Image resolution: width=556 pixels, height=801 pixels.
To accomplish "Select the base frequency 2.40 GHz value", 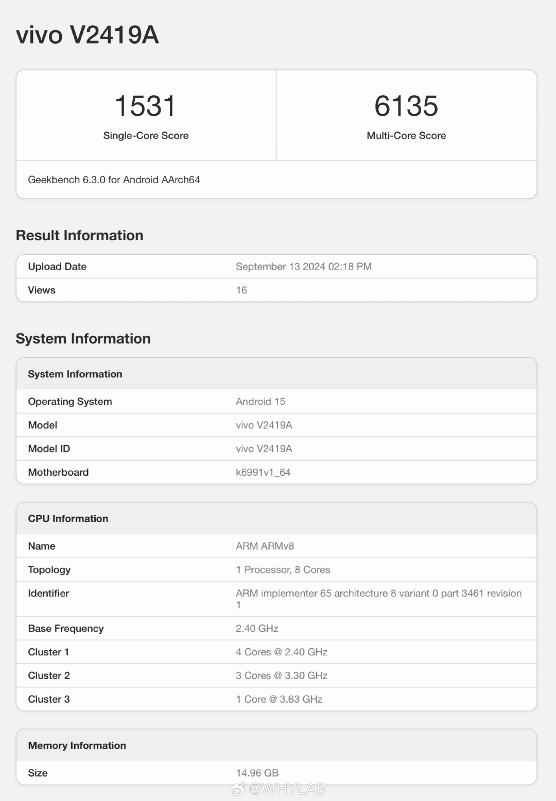I will point(257,629).
